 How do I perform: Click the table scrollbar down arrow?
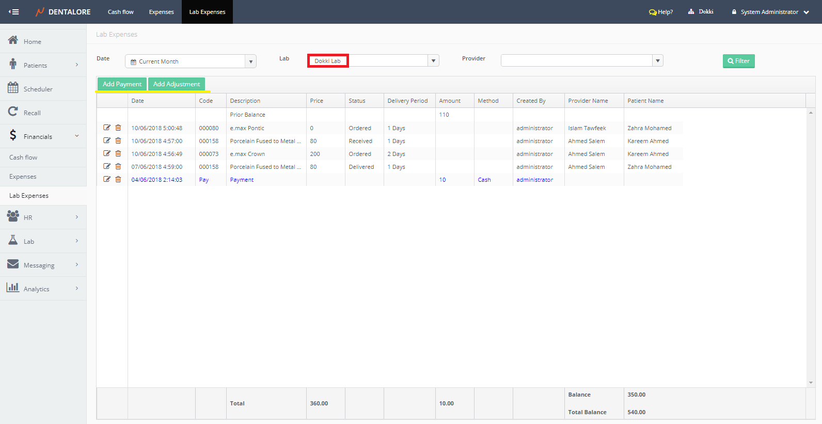[811, 383]
